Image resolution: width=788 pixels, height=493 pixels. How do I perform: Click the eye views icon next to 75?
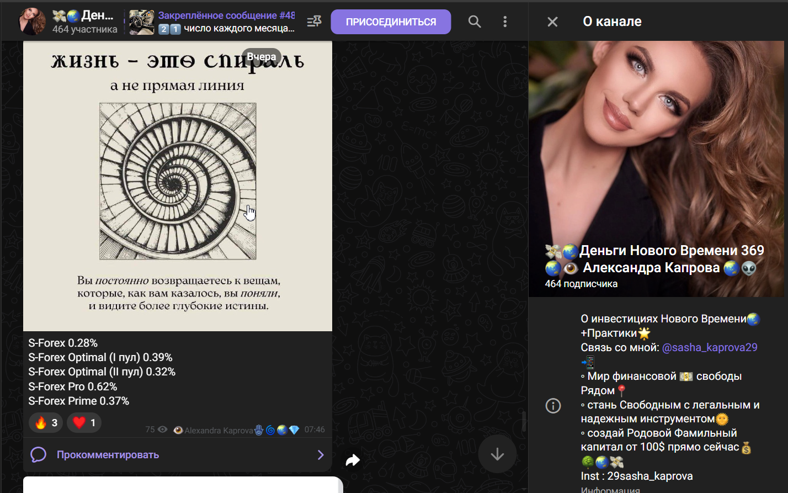(x=162, y=430)
